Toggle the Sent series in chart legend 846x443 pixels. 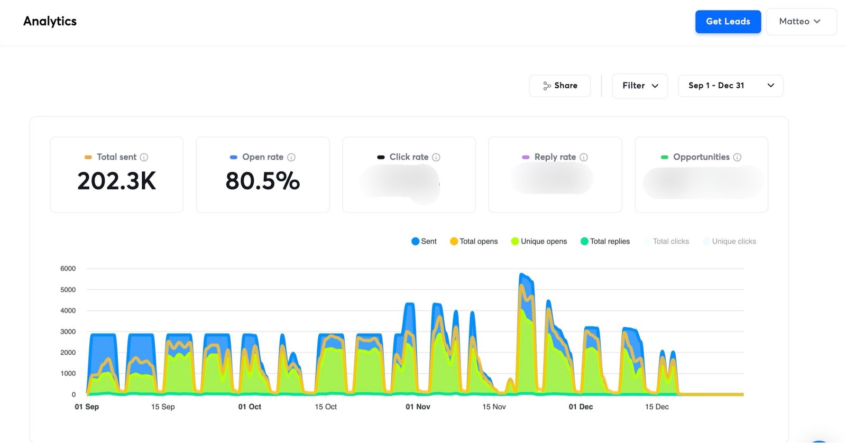[424, 241]
